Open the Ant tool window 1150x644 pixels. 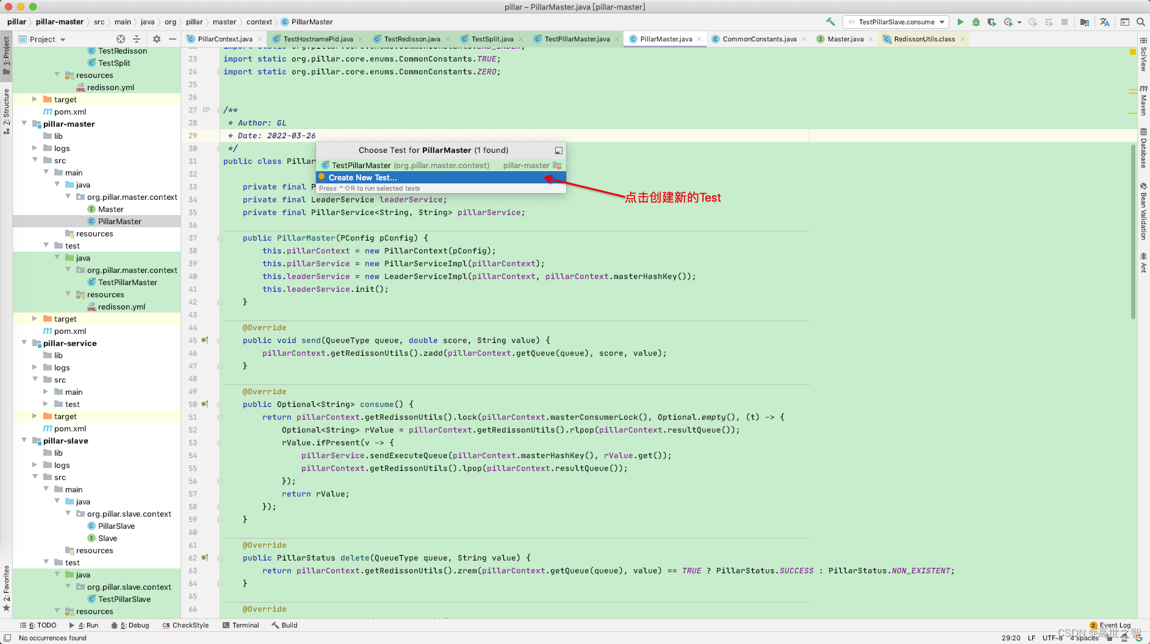pos(1143,263)
